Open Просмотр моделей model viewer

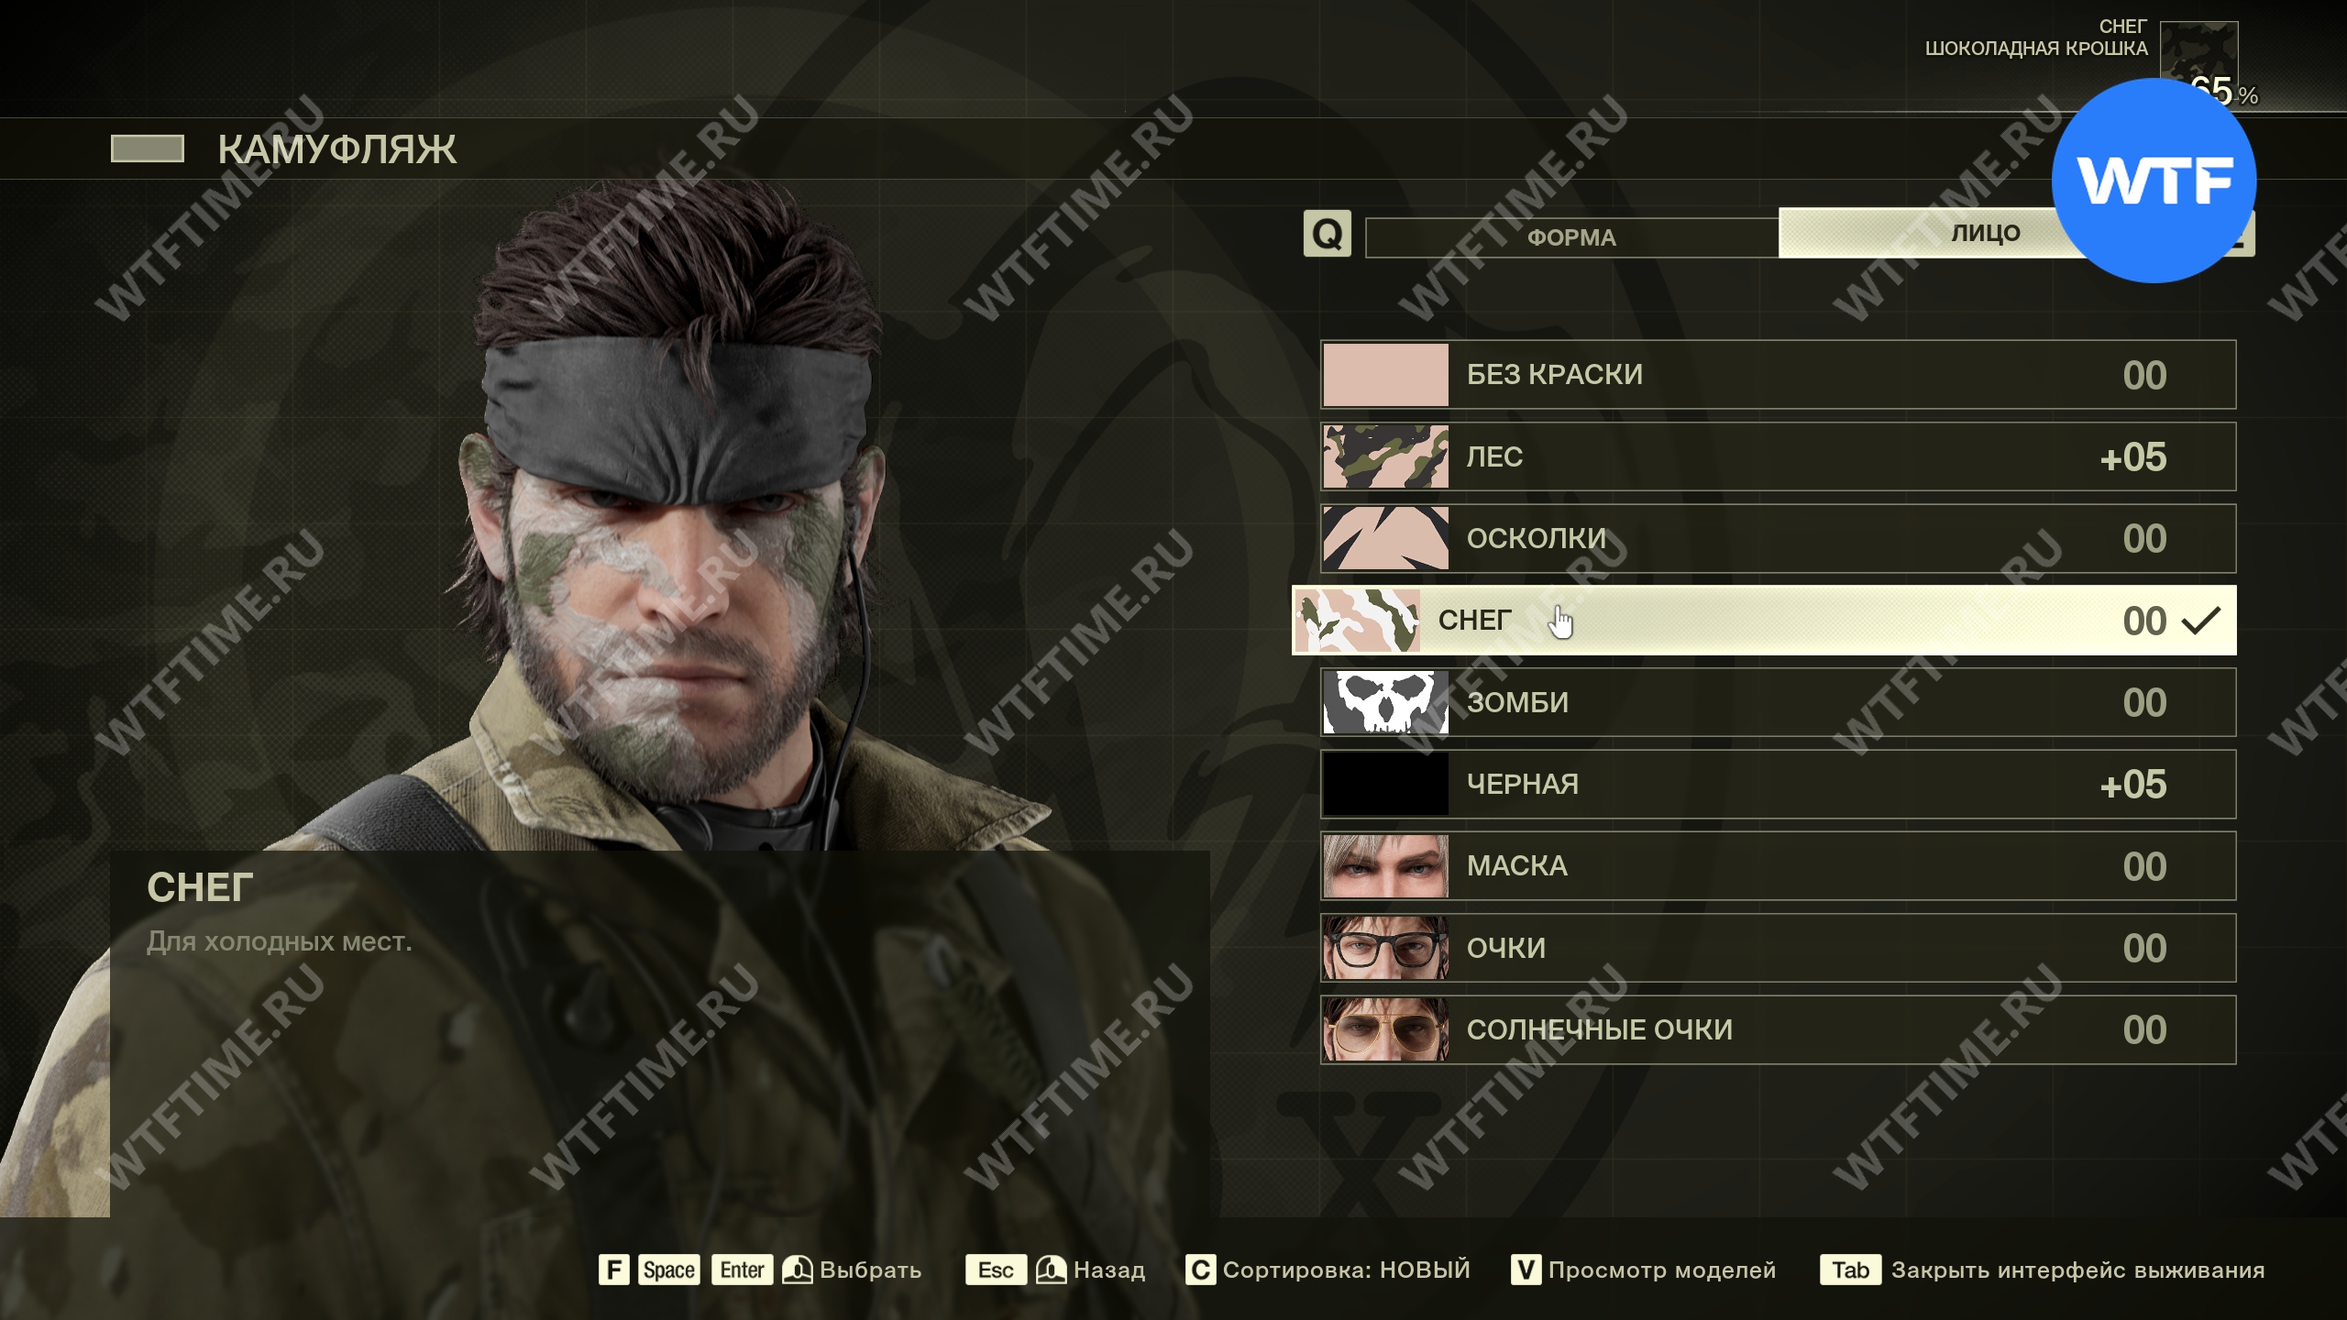pyautogui.click(x=1662, y=1270)
